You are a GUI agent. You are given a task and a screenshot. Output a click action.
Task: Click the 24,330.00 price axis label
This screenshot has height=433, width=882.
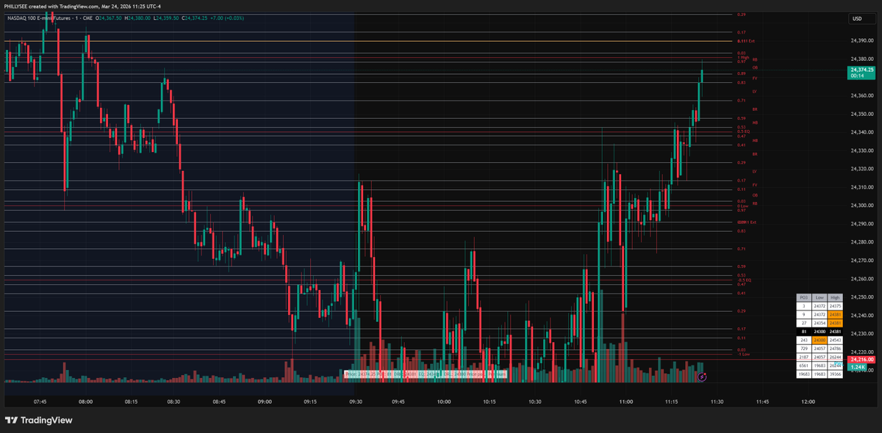861,150
